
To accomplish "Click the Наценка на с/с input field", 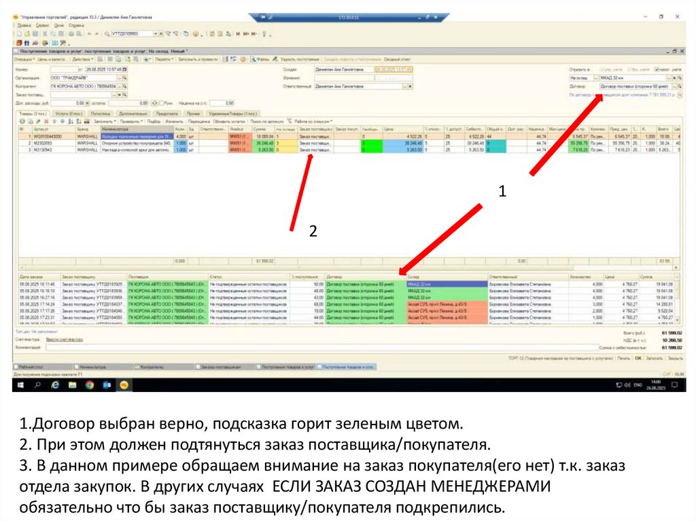I will click(x=222, y=103).
